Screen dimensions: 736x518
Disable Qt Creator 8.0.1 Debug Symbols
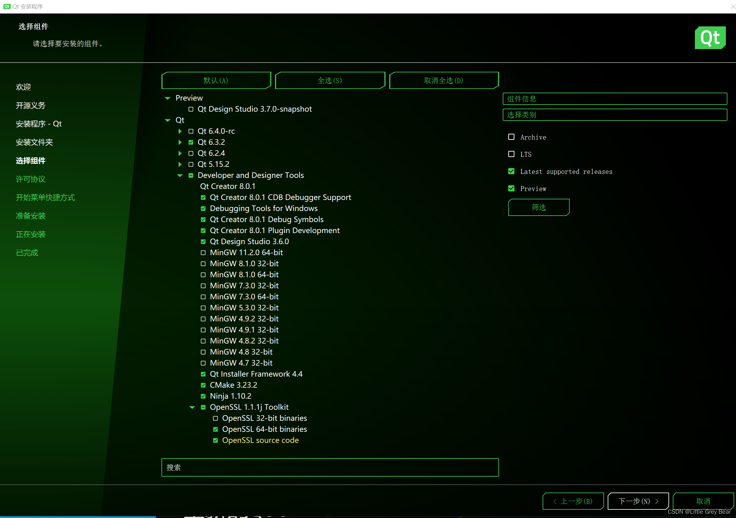[x=203, y=220]
